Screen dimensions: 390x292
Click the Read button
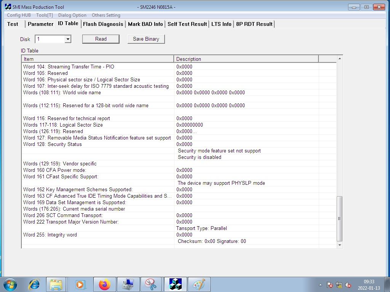101,39
